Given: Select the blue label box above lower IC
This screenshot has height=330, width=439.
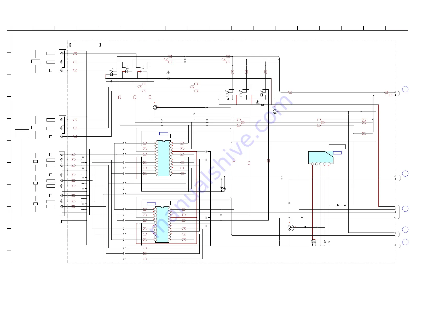Looking at the screenshot, I should tap(151, 204).
